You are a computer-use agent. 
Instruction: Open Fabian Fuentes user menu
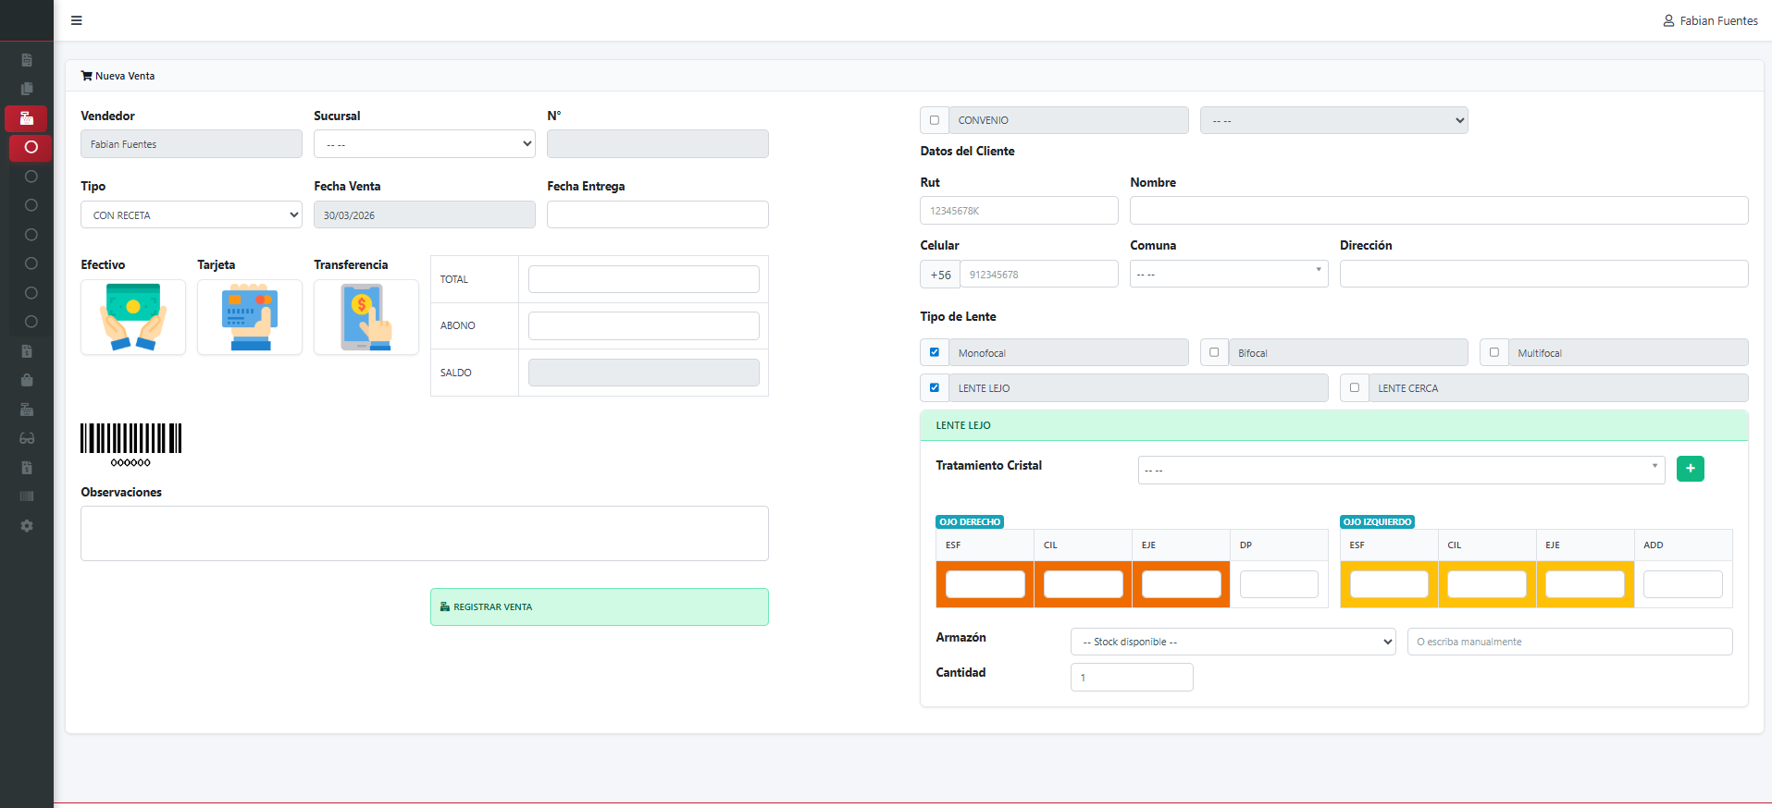click(x=1710, y=20)
